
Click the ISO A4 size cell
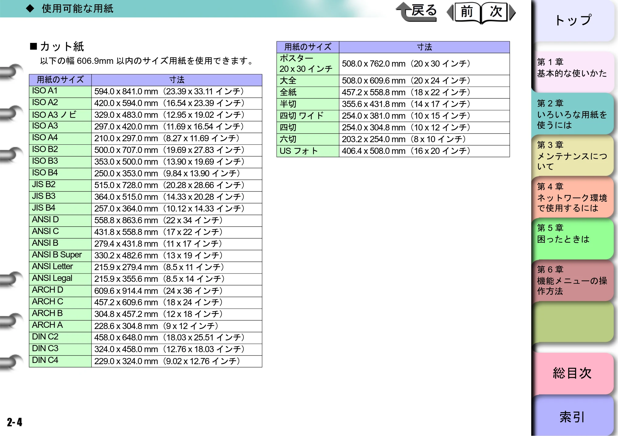(x=60, y=138)
